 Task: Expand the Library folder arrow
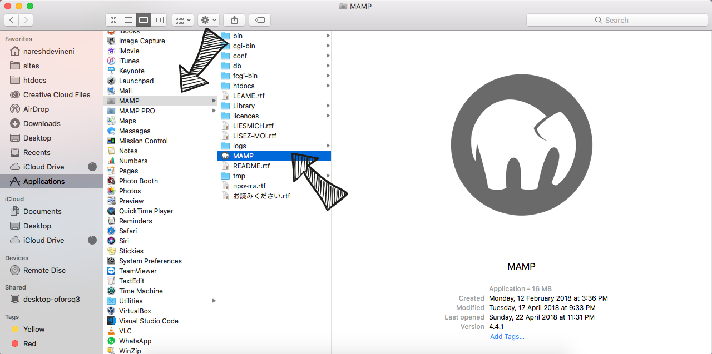328,106
